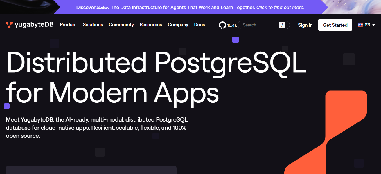Click the Get Started button
This screenshot has height=174, width=381.
[x=335, y=25]
